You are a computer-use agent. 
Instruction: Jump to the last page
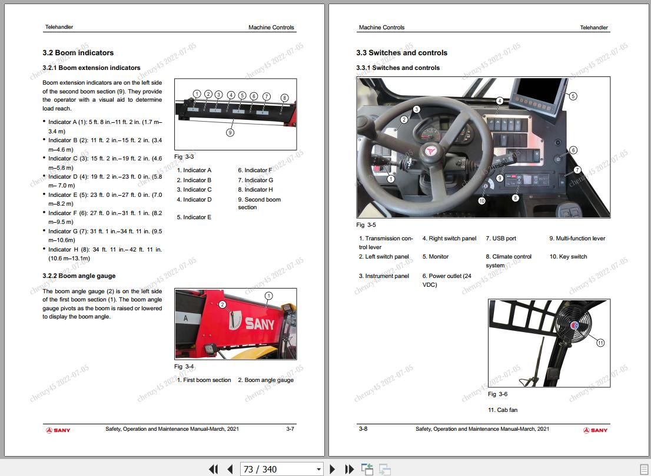click(349, 469)
